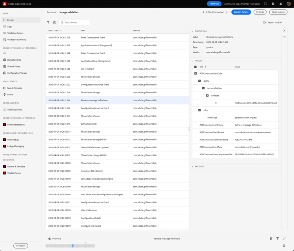Select Application Launch (Foreground) event row
Screen dimensions: 294x251
pos(117,45)
